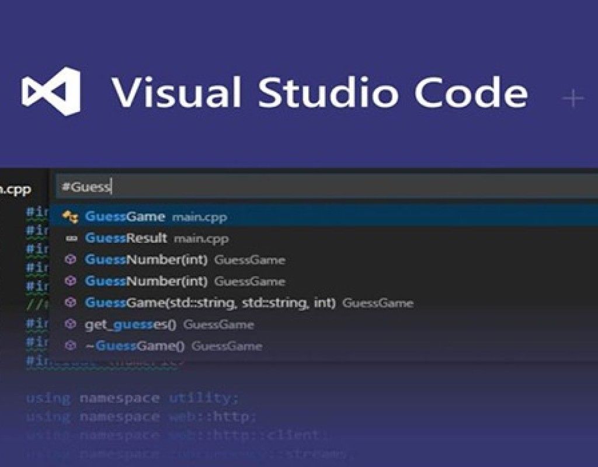Focus the #Guess symbol search field
This screenshot has width=598, height=467.
point(321,187)
